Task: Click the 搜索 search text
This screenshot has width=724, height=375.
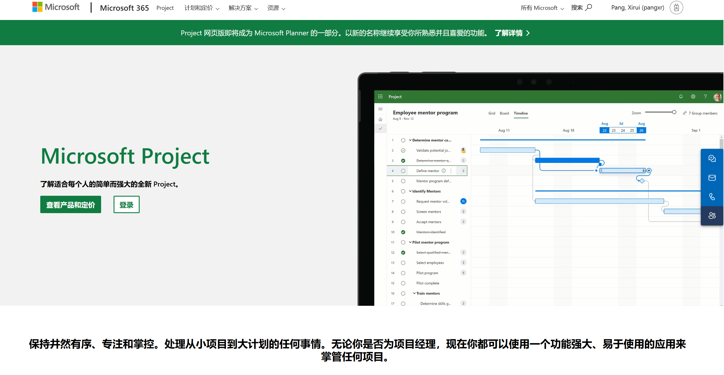Action: (x=577, y=8)
